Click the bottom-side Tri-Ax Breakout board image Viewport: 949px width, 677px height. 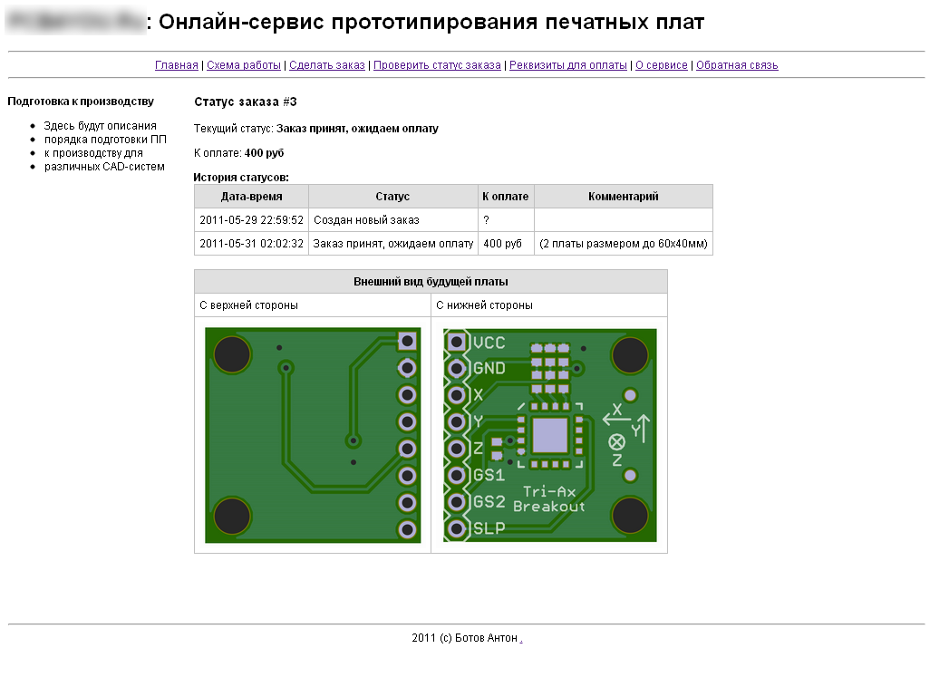(549, 435)
